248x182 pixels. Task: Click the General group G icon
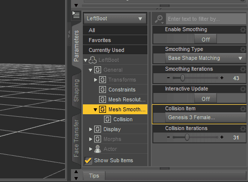click(98, 70)
